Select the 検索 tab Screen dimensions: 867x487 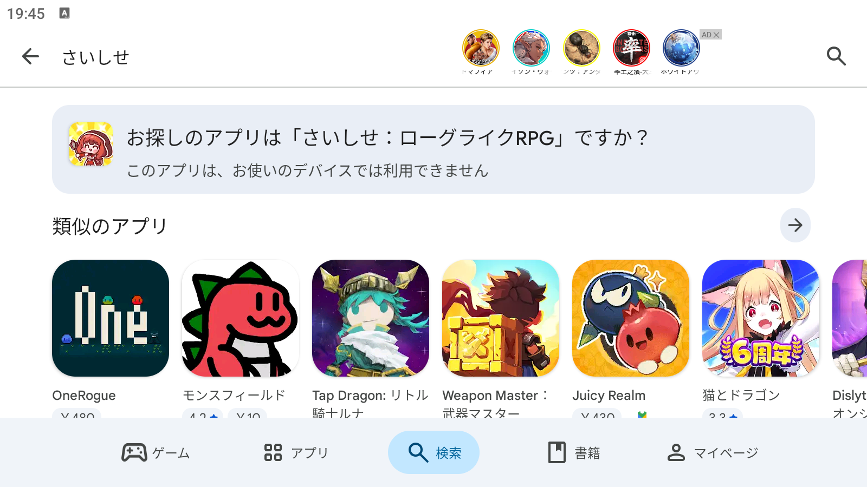[433, 452]
